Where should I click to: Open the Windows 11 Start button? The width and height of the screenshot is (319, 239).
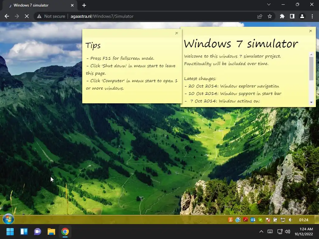tap(10, 232)
